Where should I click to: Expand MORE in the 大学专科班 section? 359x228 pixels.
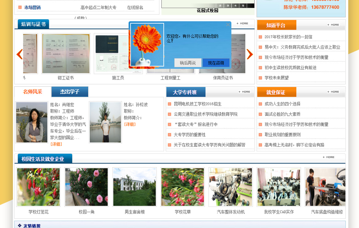click(x=244, y=92)
